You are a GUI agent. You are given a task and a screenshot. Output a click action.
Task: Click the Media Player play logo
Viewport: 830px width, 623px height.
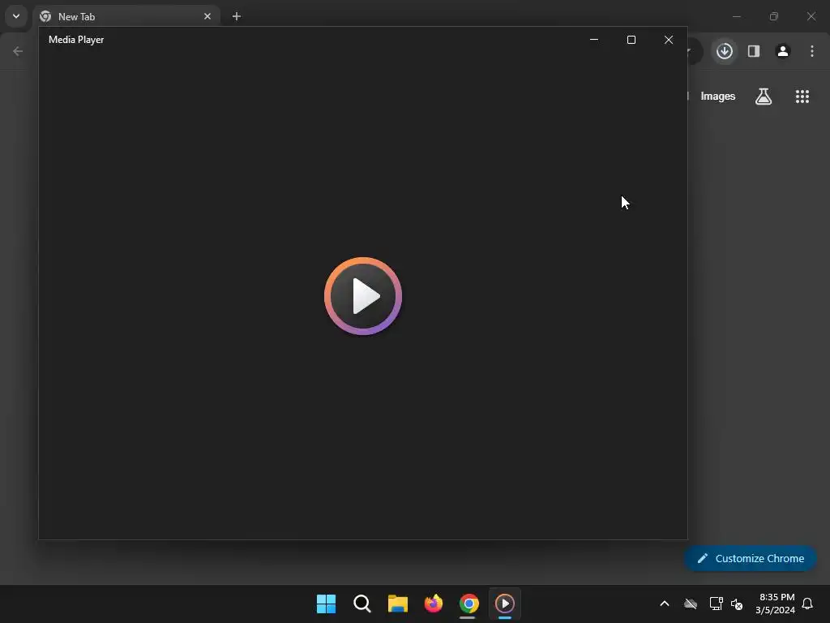362,295
